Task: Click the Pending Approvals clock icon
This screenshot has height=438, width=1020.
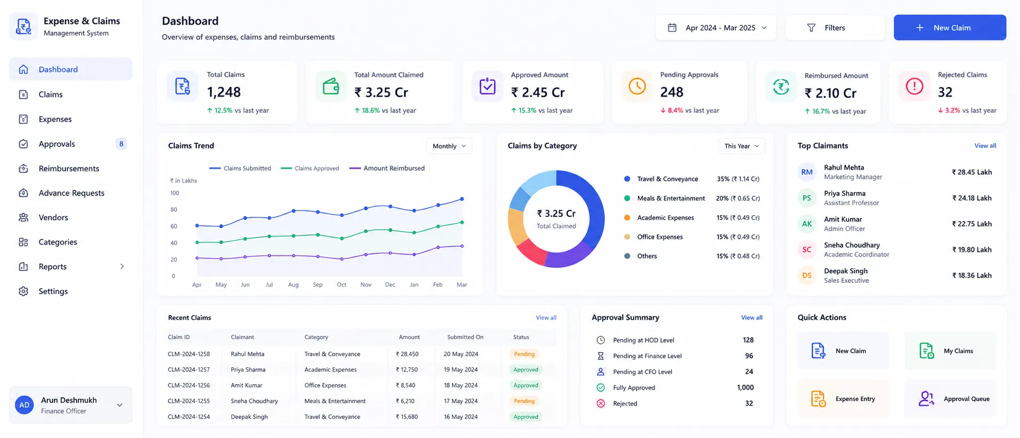Action: click(637, 86)
